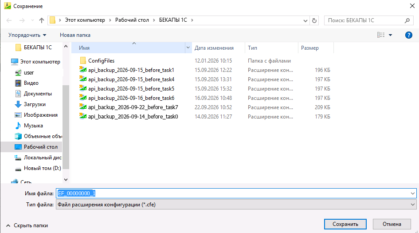Change the file view layout icon

click(x=381, y=35)
